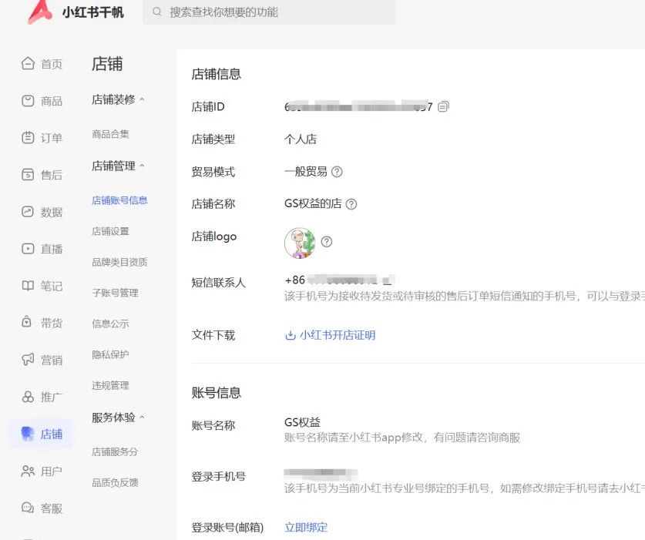
Task: Download 小红书开店证明 file
Action: tap(331, 335)
